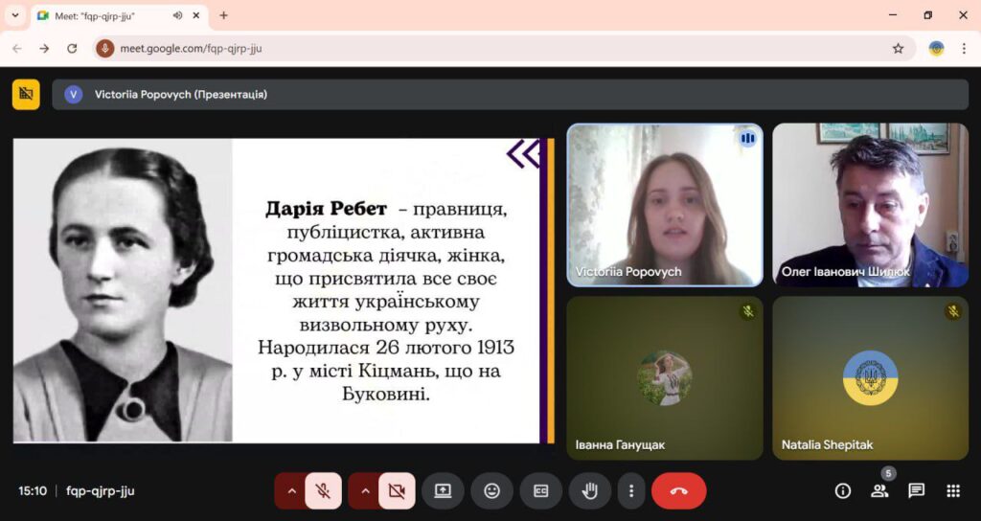Image resolution: width=981 pixels, height=521 pixels.
Task: Raise your hand in the meeting
Action: (590, 491)
